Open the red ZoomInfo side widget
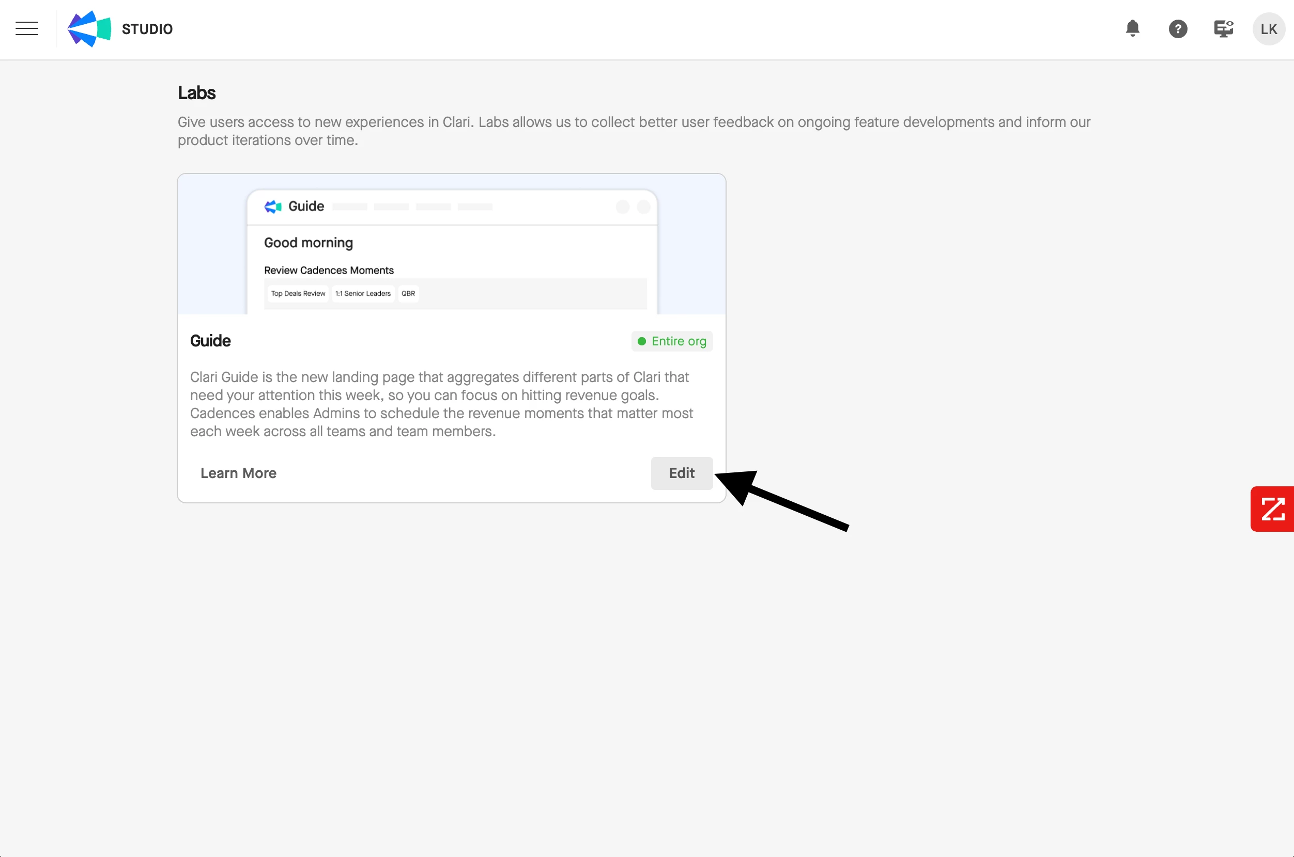The height and width of the screenshot is (857, 1294). tap(1272, 509)
